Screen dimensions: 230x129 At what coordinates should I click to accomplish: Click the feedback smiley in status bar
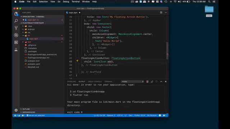[x=160, y=115]
